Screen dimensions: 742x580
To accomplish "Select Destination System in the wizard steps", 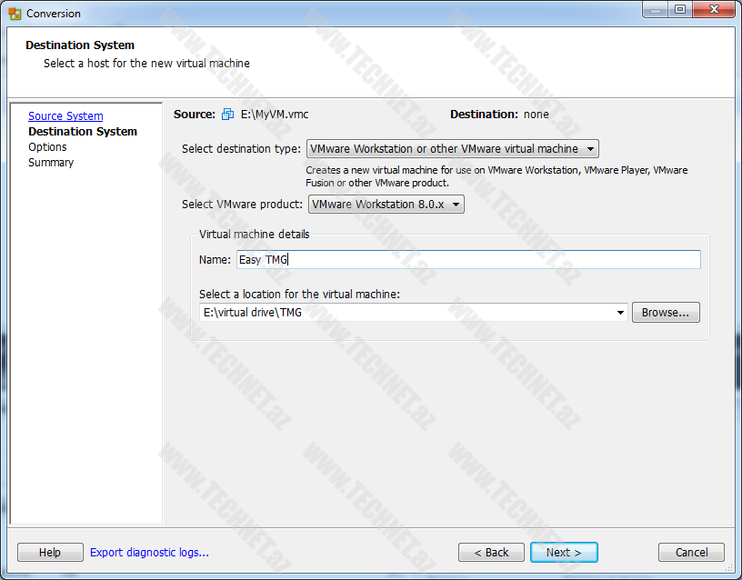I will (83, 132).
